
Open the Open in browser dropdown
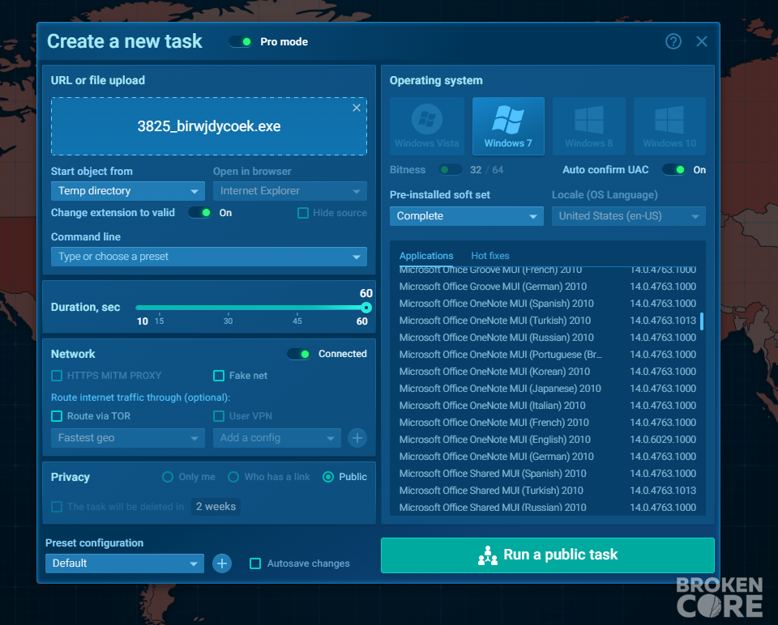tap(290, 191)
